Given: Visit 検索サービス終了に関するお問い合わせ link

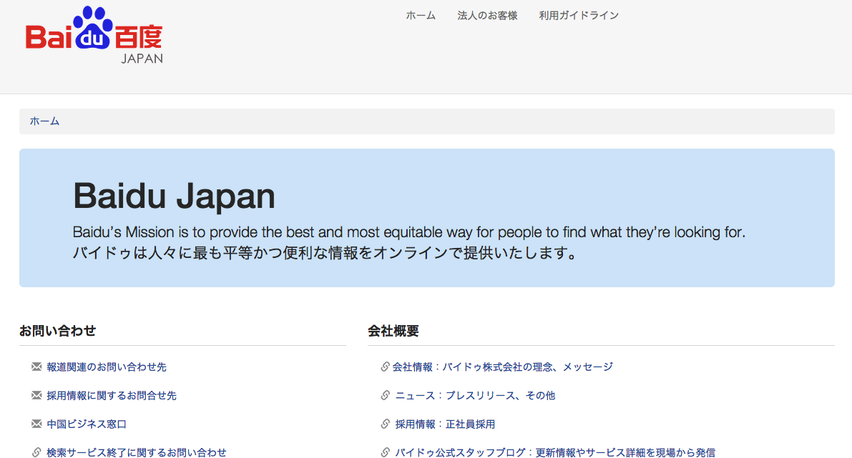Looking at the screenshot, I should (137, 452).
